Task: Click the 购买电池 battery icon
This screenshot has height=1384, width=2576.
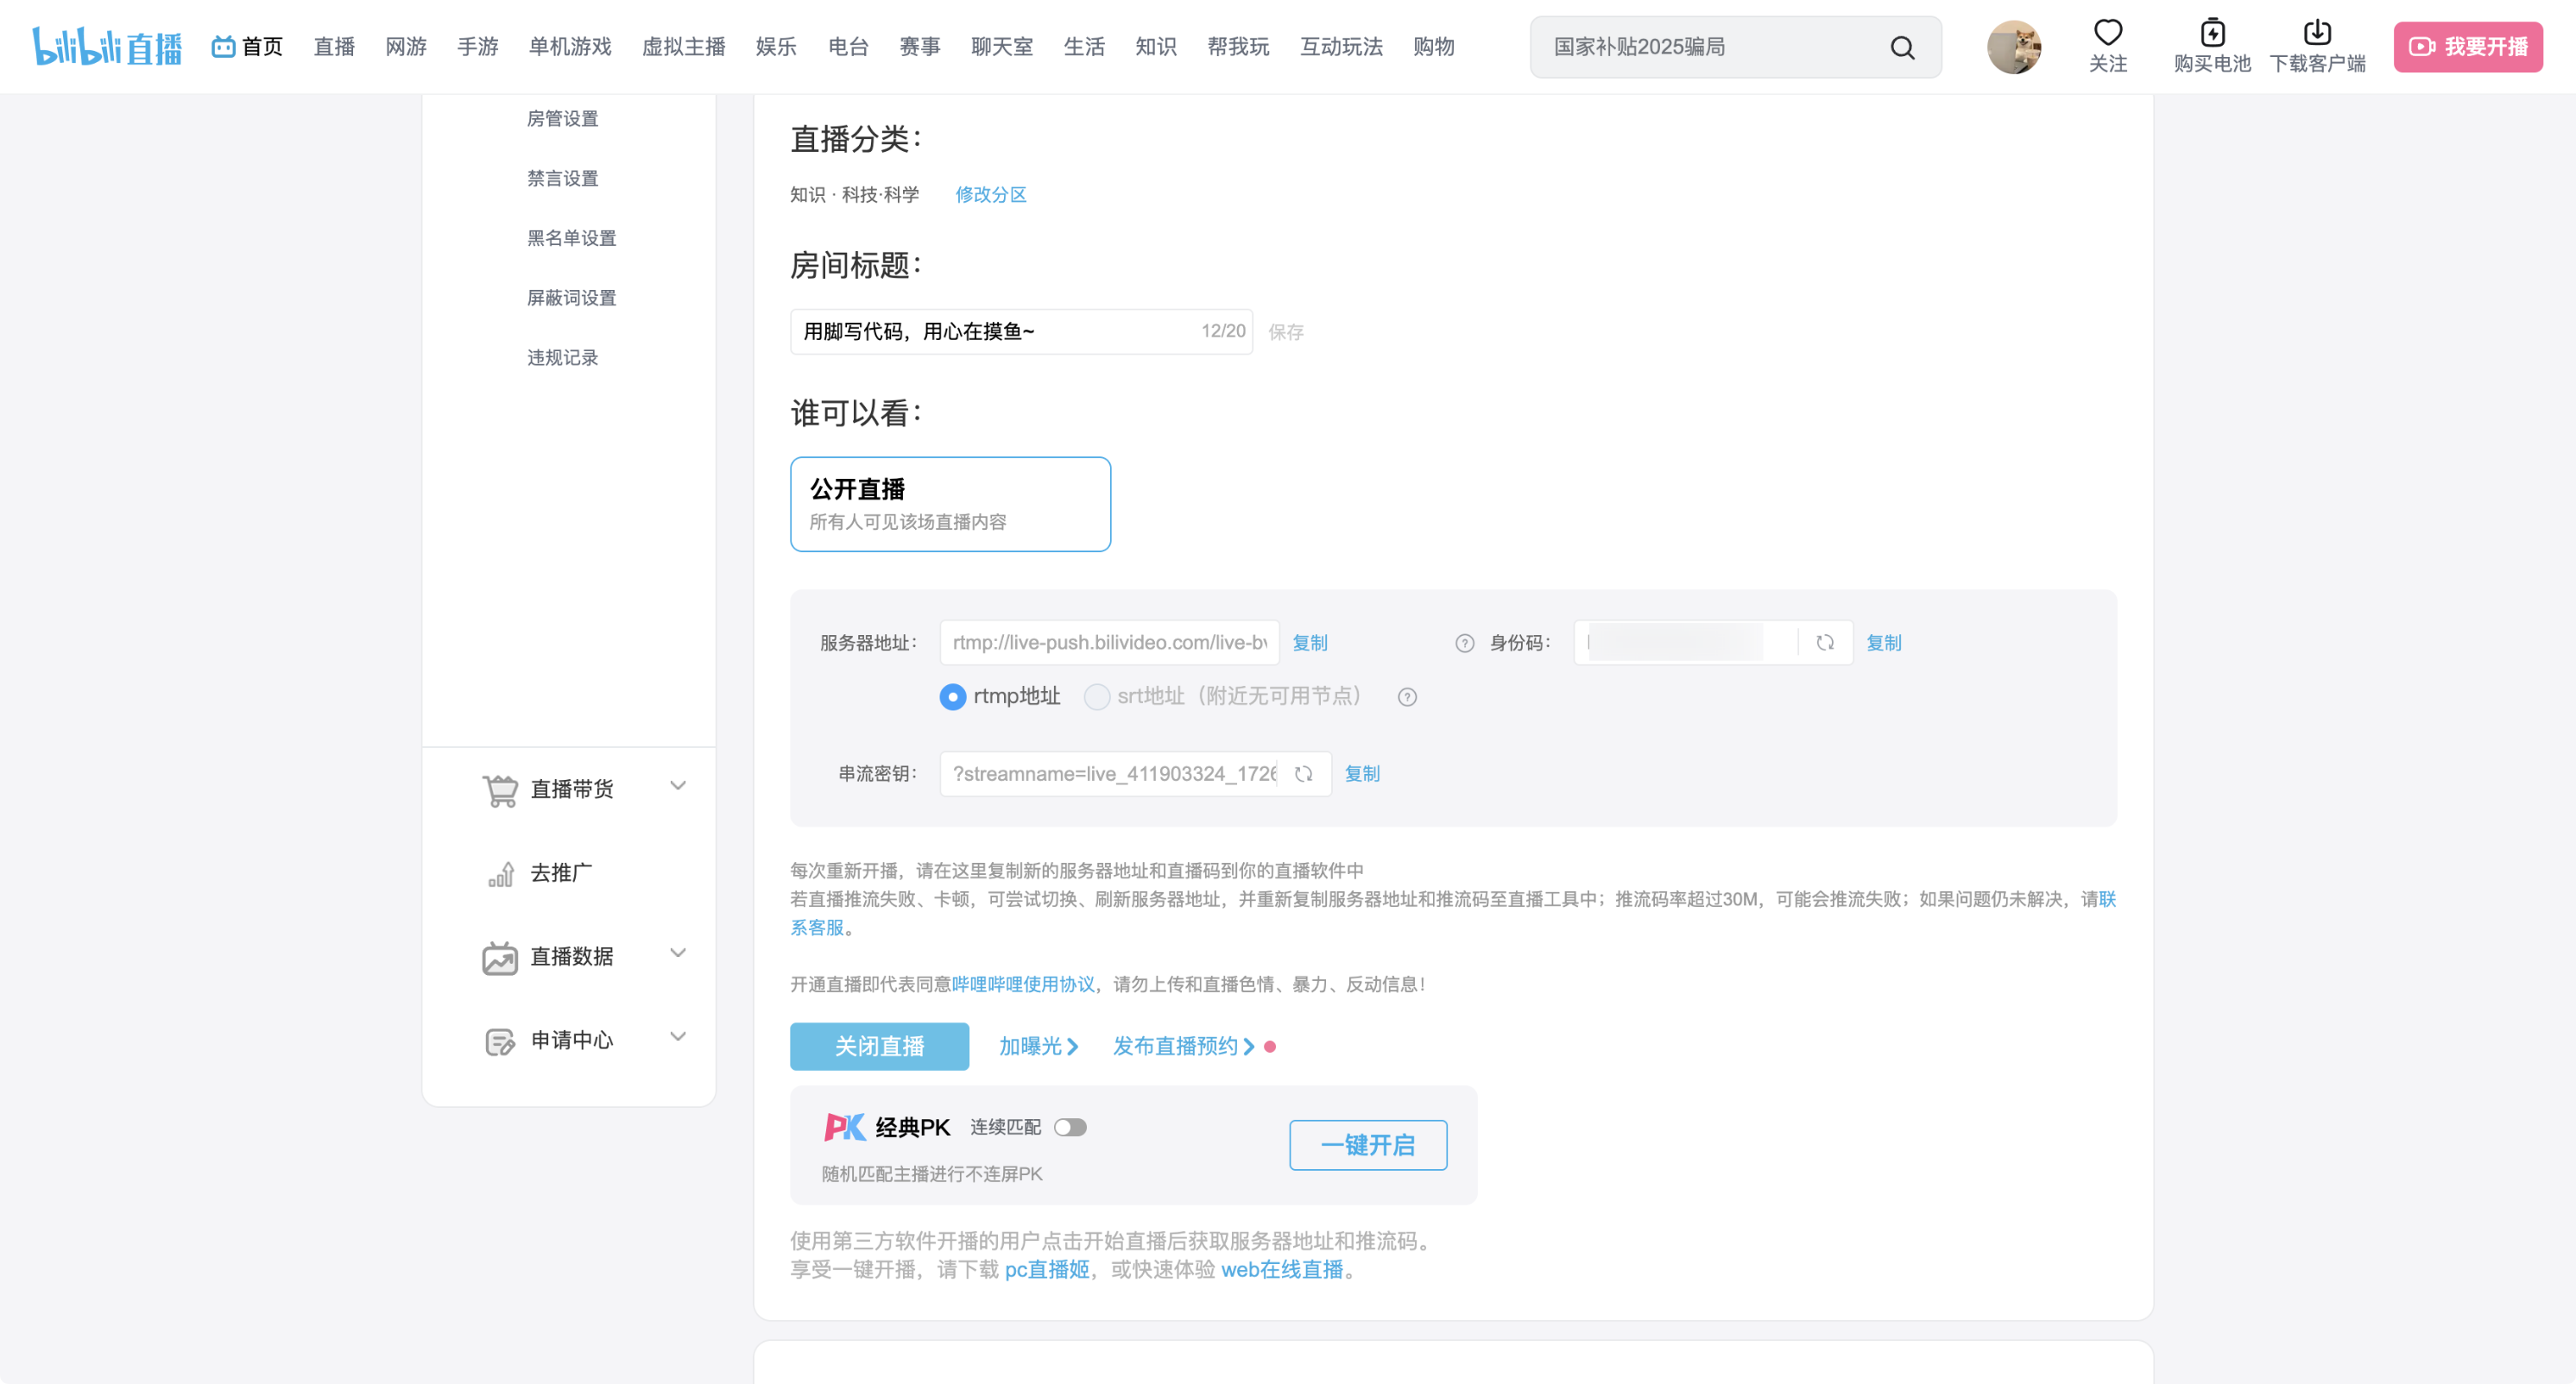Action: pyautogui.click(x=2212, y=34)
